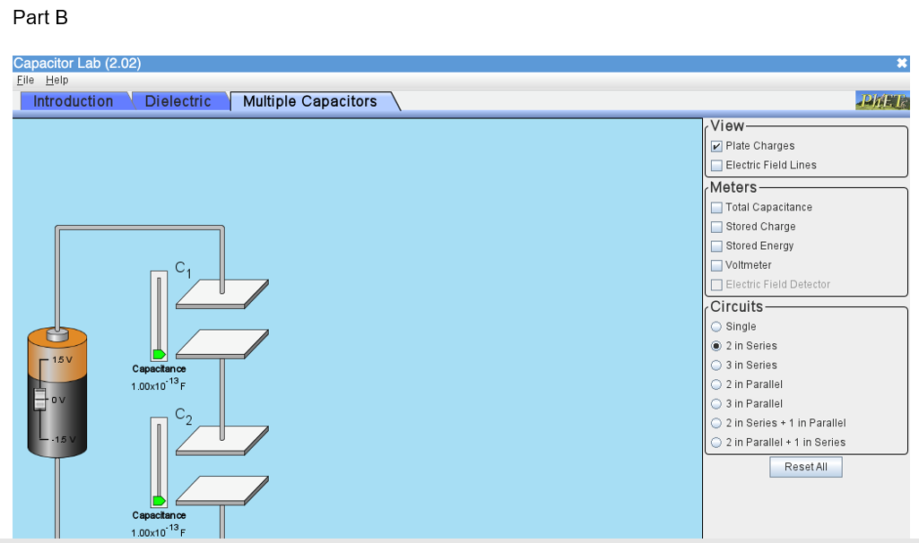Disable the Plate Charges checkbox
Screen dimensions: 919x543
coord(716,145)
